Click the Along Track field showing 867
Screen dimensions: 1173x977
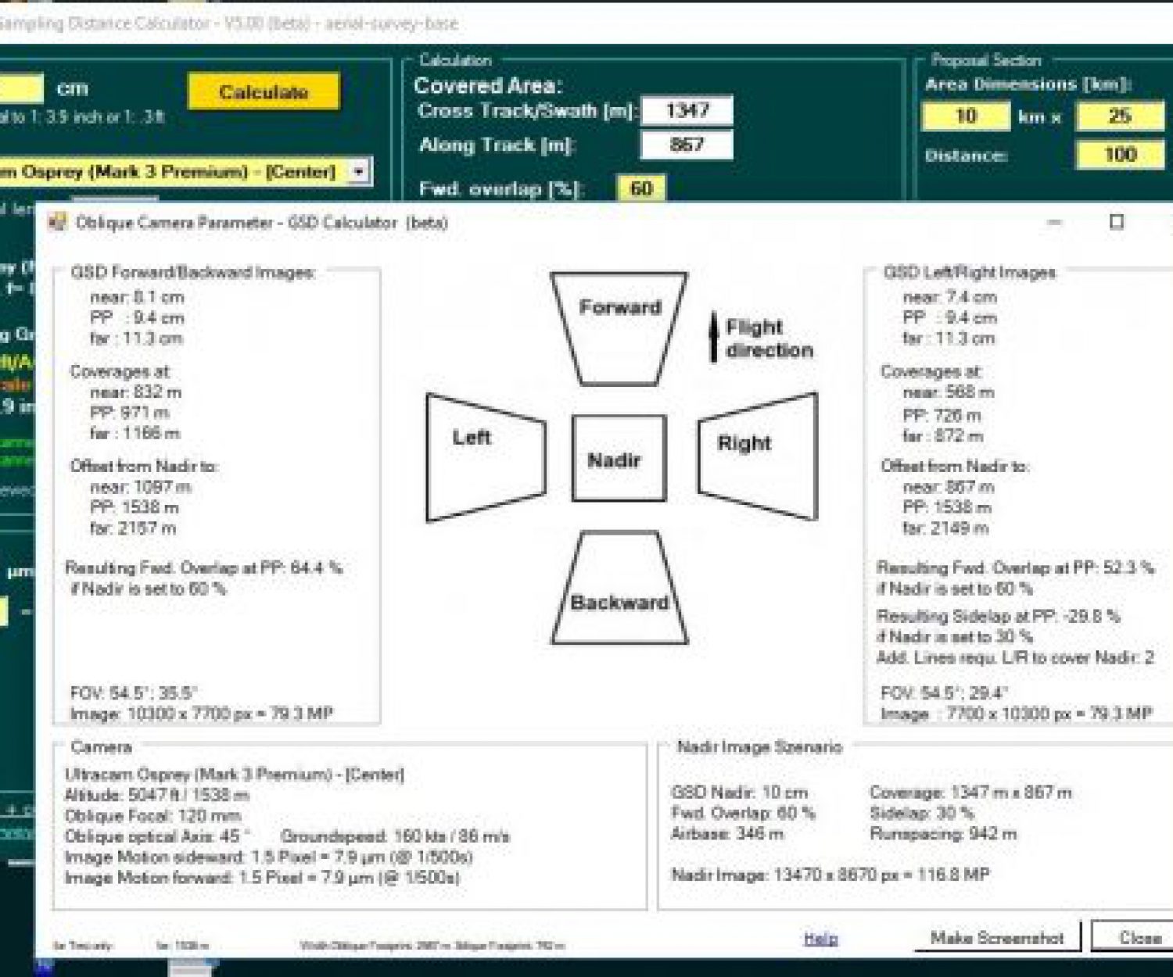pyautogui.click(x=687, y=145)
